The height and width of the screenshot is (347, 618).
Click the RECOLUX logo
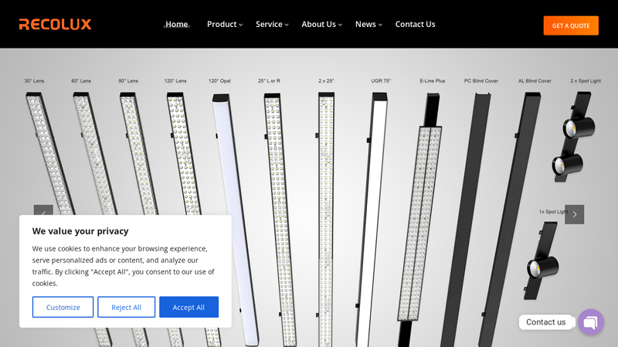[55, 25]
